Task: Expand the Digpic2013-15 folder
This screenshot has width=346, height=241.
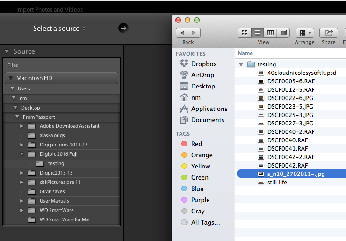Action: 22,173
